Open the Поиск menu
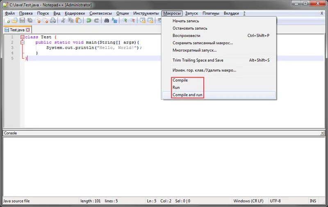This screenshot has height=207, width=328. [x=43, y=14]
